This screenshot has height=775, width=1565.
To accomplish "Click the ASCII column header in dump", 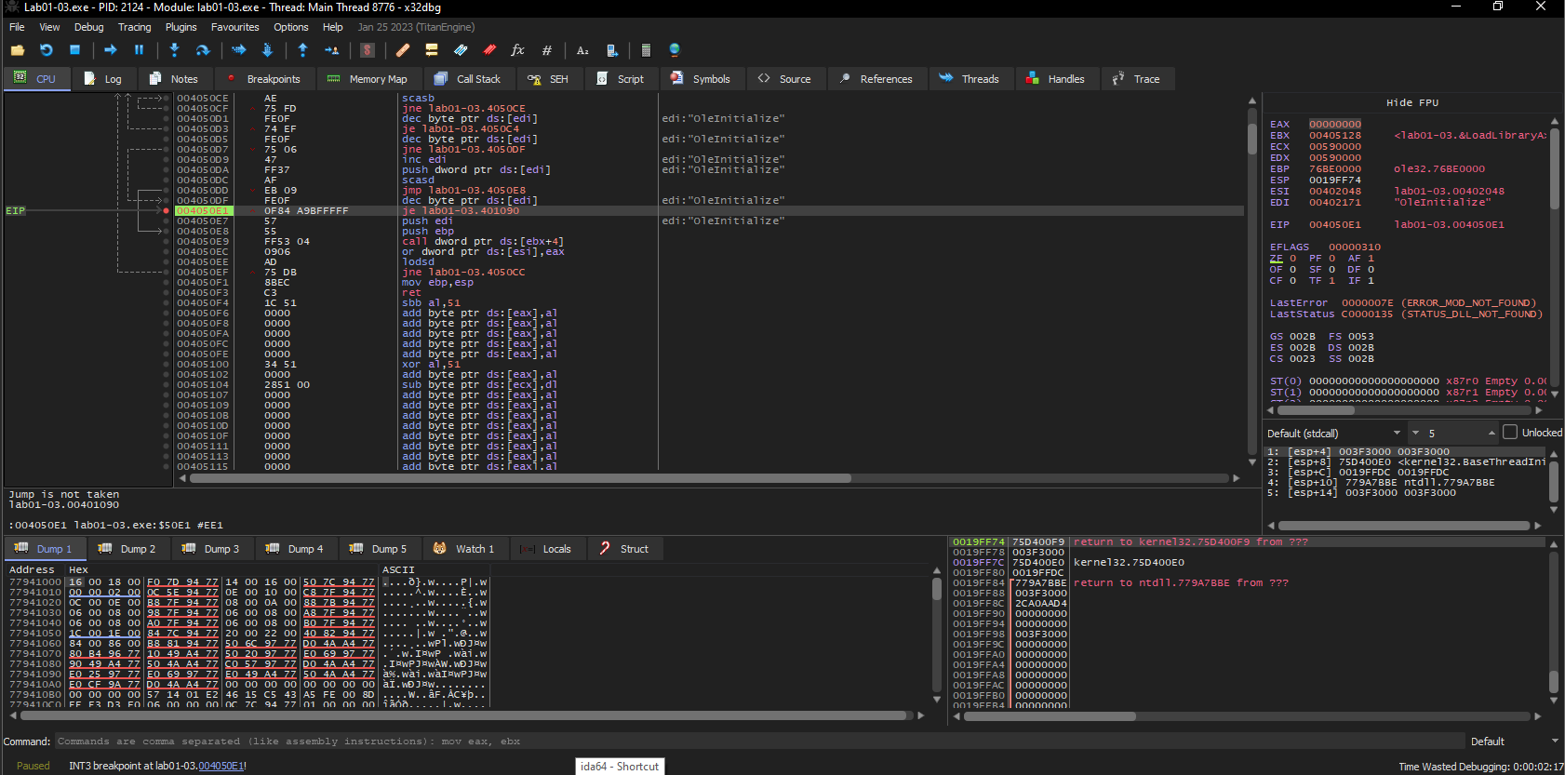I will pyautogui.click(x=399, y=569).
